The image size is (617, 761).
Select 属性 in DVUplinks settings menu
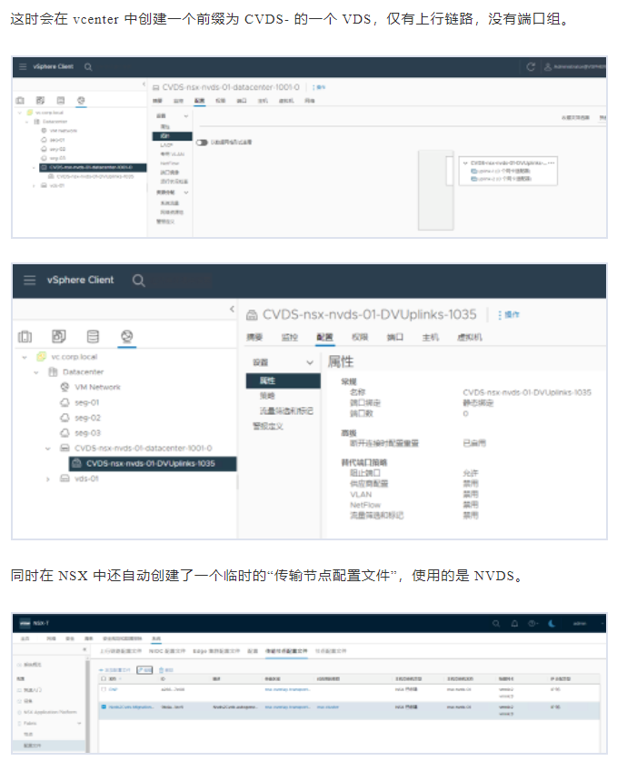[283, 381]
